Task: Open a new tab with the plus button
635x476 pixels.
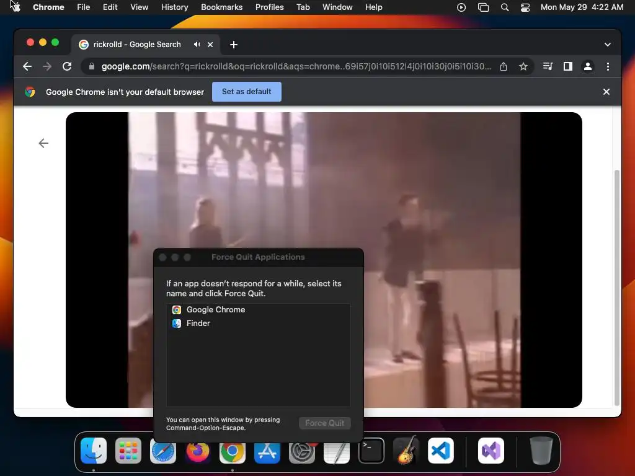Action: tap(234, 45)
